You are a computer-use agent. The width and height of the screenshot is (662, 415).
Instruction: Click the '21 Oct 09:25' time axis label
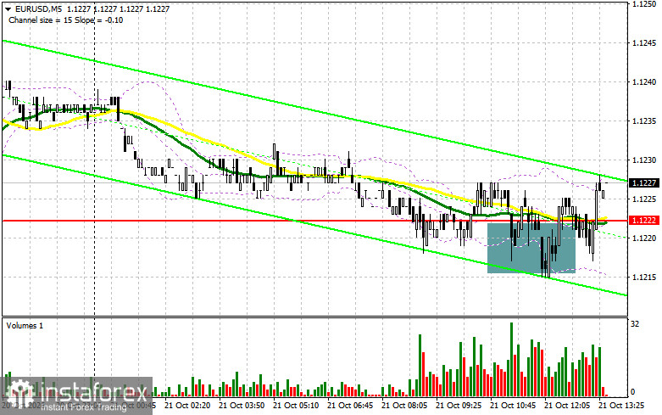459,406
